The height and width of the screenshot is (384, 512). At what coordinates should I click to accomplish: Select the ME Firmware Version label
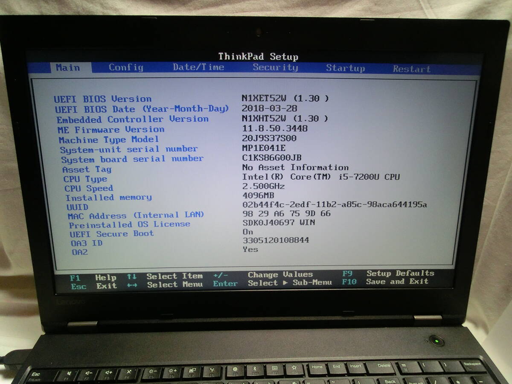(x=111, y=130)
